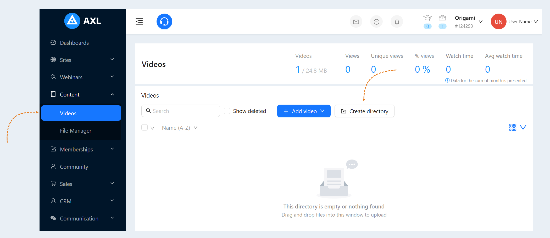Open the chat bubble icon
Image resolution: width=550 pixels, height=238 pixels.
[376, 22]
